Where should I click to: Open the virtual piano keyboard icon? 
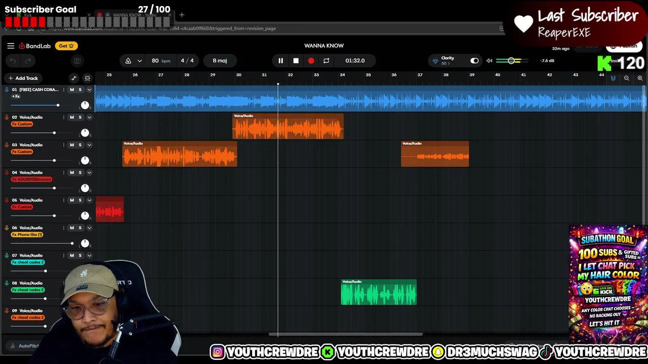[x=77, y=61]
